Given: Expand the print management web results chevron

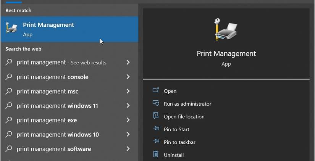Looking at the screenshot, I should coord(128,62).
